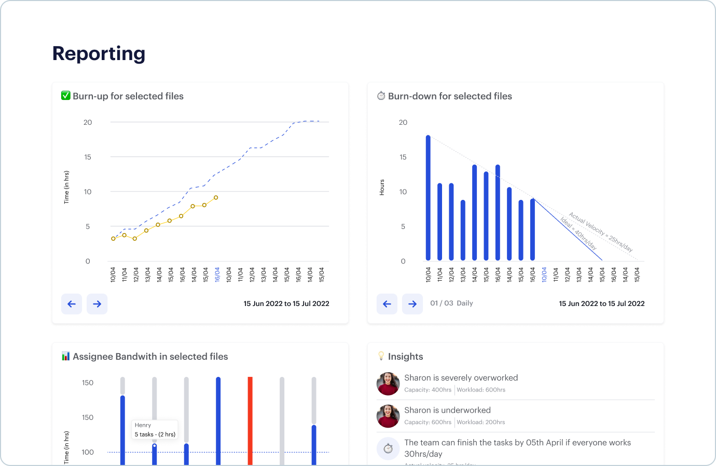The width and height of the screenshot is (716, 466).
Task: Click the bar chart icon beside Assignee Bandwith
Action: tap(66, 356)
